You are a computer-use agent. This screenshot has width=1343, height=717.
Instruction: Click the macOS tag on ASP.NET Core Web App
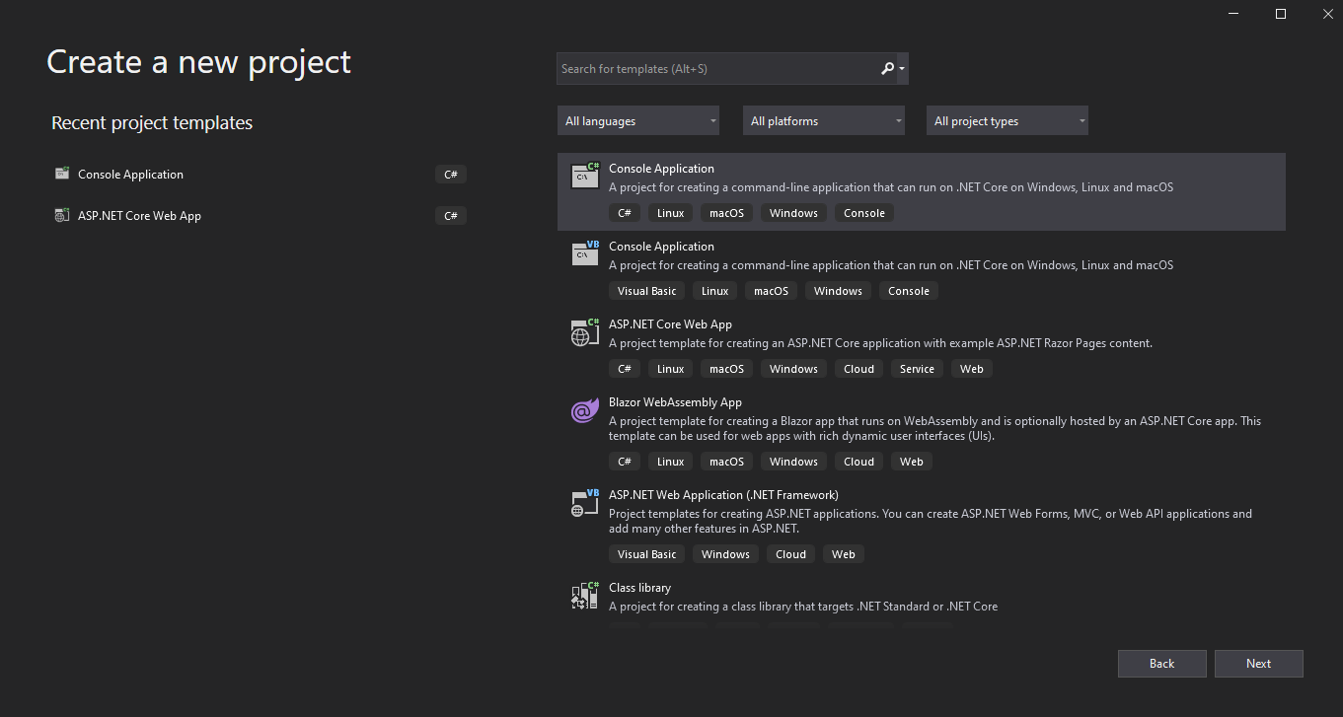(x=727, y=369)
